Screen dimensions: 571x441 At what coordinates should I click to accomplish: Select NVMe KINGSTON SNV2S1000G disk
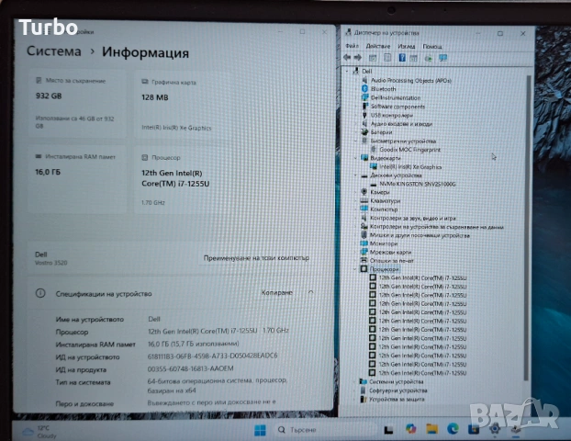(418, 184)
